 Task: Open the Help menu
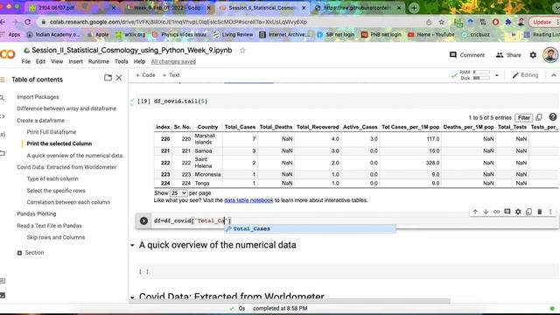pos(139,61)
